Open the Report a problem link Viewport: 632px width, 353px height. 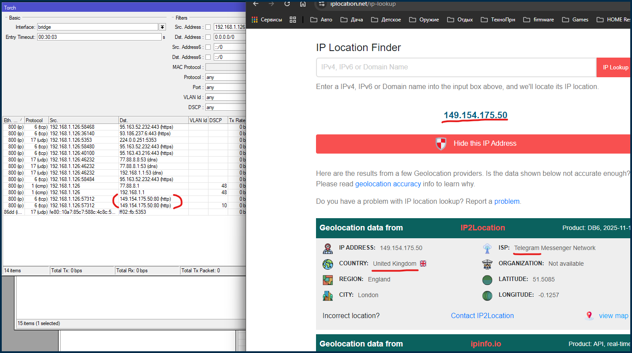click(x=507, y=201)
